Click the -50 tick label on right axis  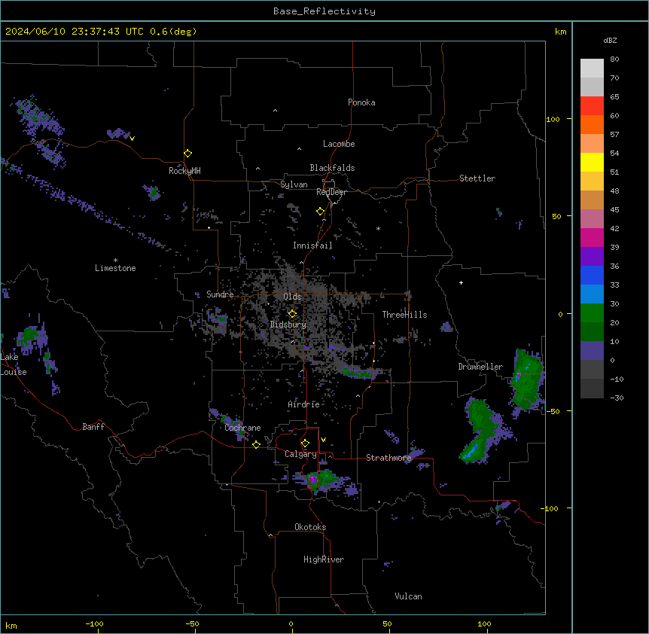coord(553,411)
